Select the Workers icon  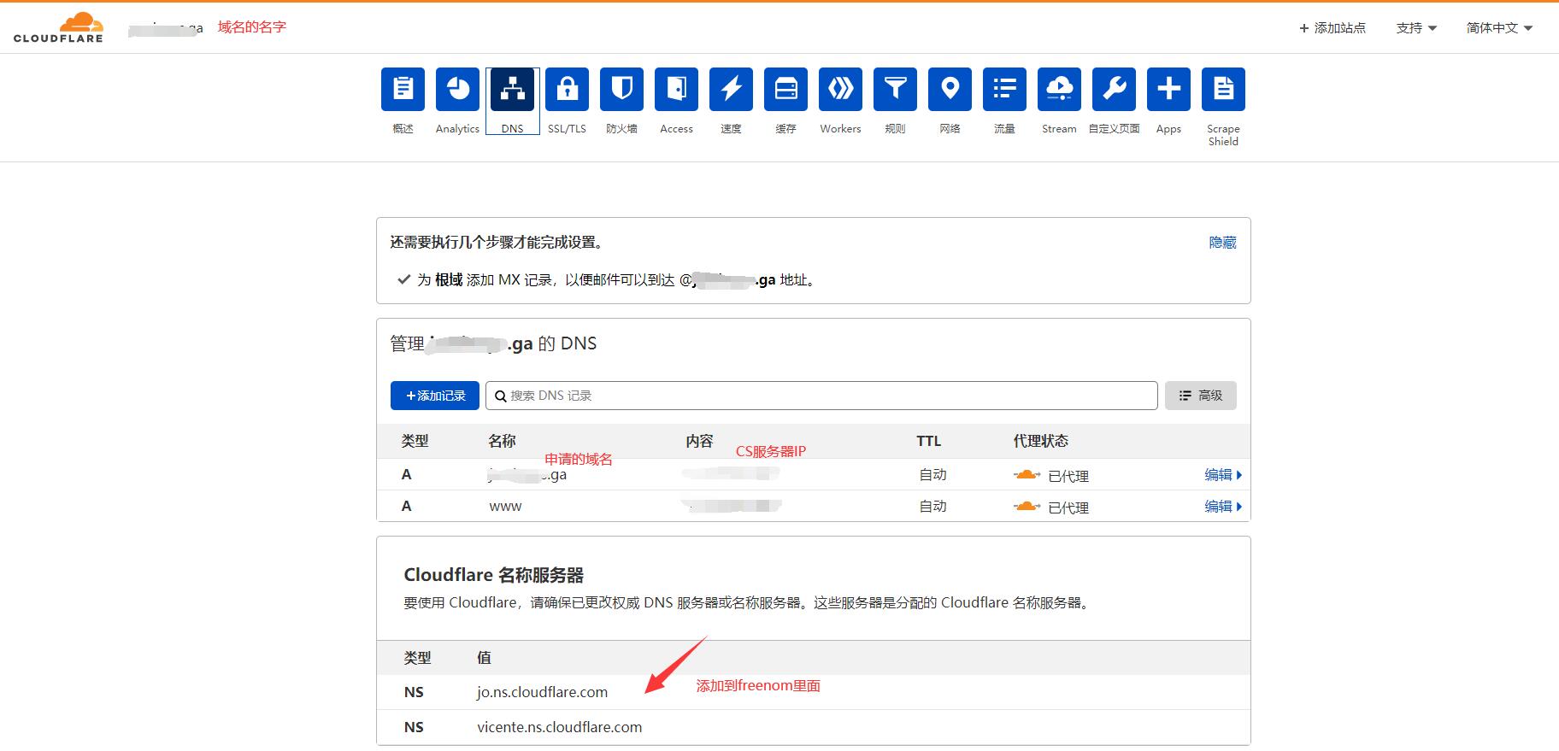(840, 90)
